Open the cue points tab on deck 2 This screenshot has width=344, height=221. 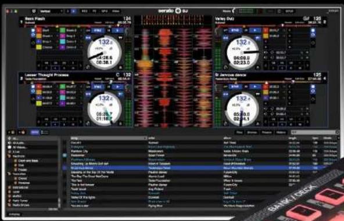point(313,30)
